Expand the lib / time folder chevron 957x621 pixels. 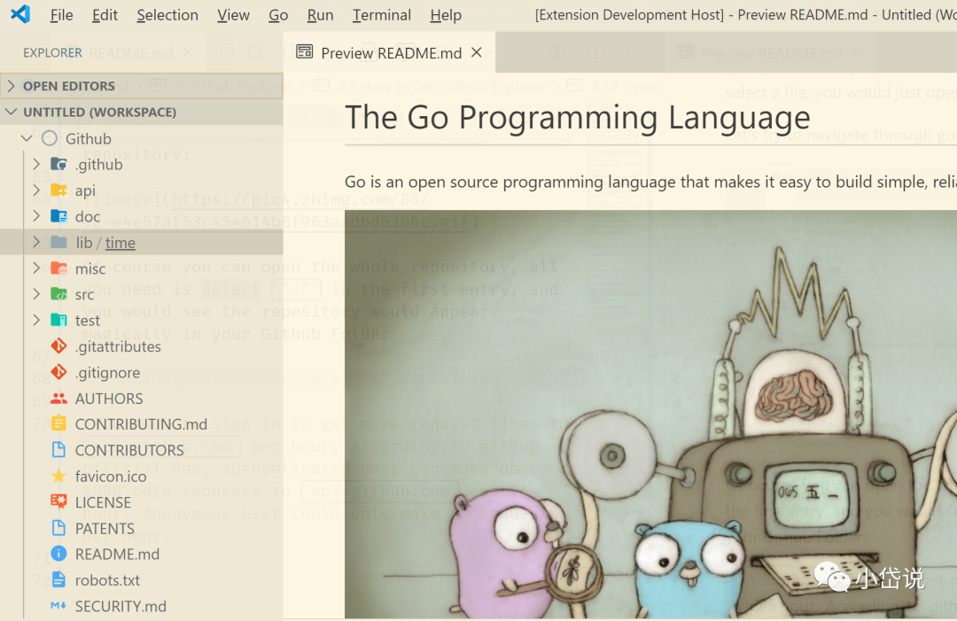pos(36,242)
